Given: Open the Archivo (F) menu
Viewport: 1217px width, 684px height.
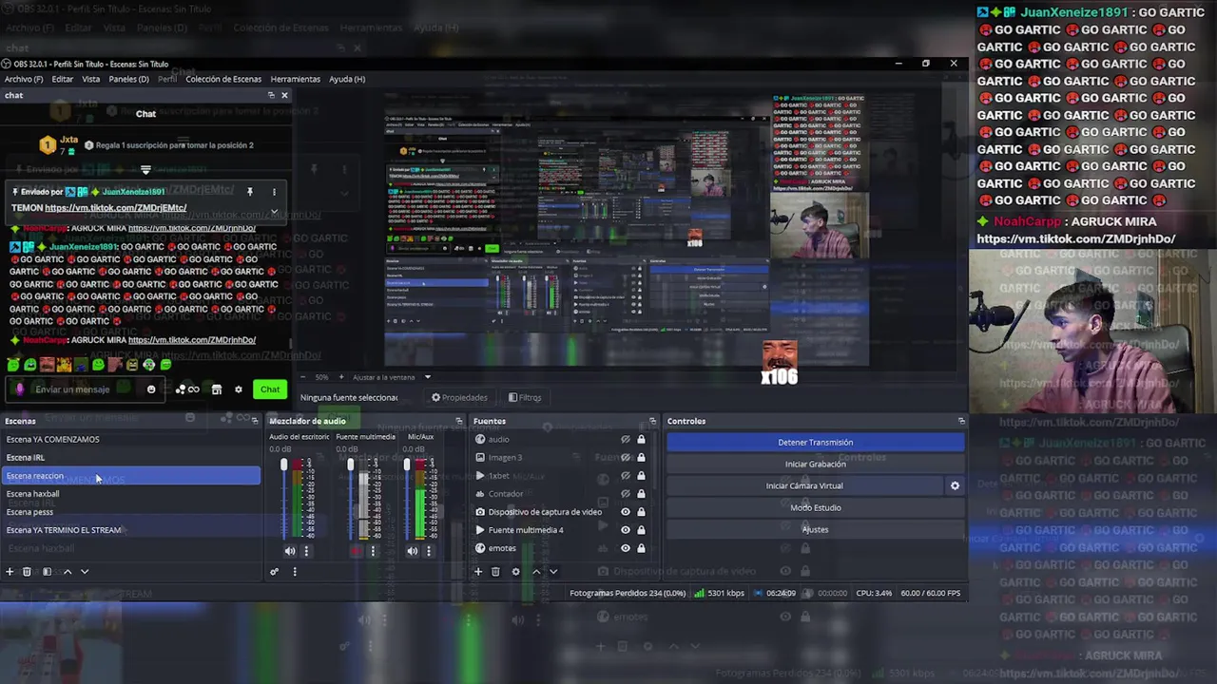Looking at the screenshot, I should pyautogui.click(x=24, y=79).
